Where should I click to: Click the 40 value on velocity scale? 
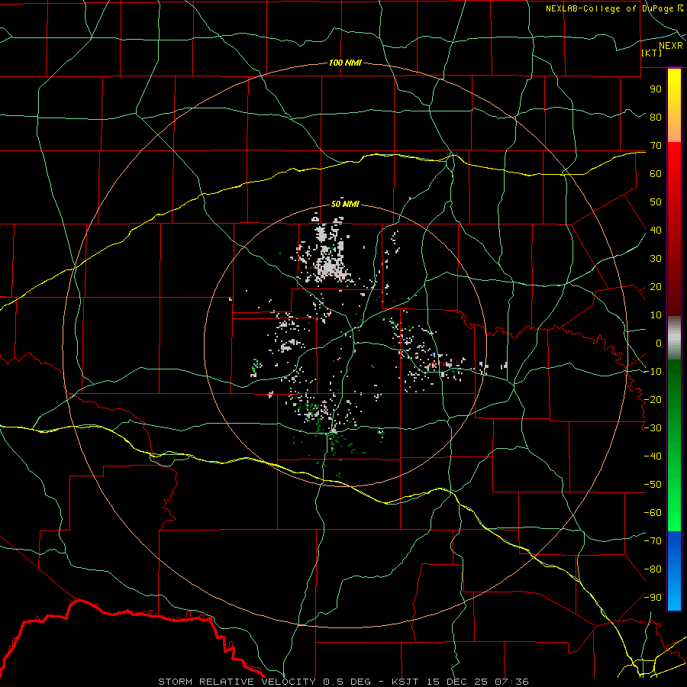(656, 230)
